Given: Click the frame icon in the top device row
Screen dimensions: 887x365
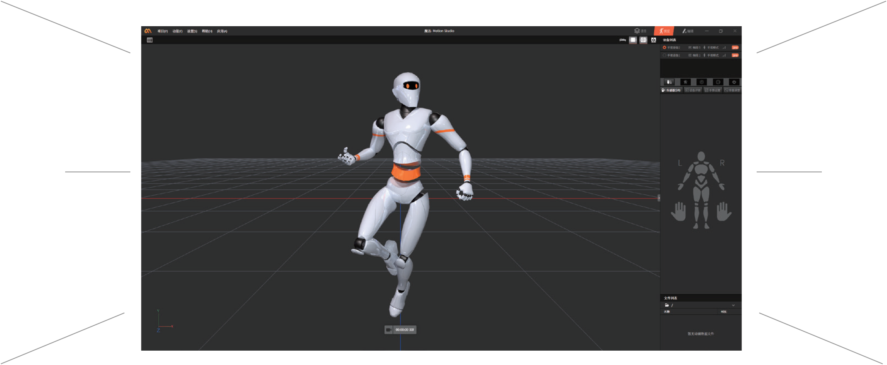Looking at the screenshot, I should click(690, 48).
